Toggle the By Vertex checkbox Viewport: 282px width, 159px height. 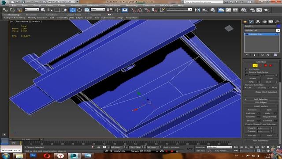247,69
